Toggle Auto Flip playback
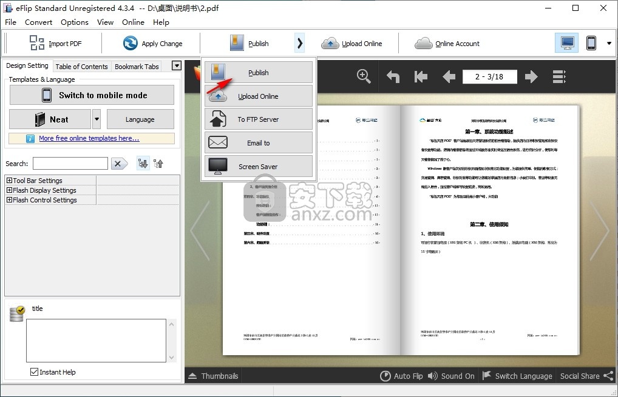The width and height of the screenshot is (618, 397). click(401, 376)
